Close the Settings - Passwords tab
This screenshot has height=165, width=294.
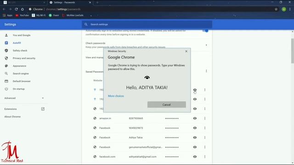click(90, 2)
